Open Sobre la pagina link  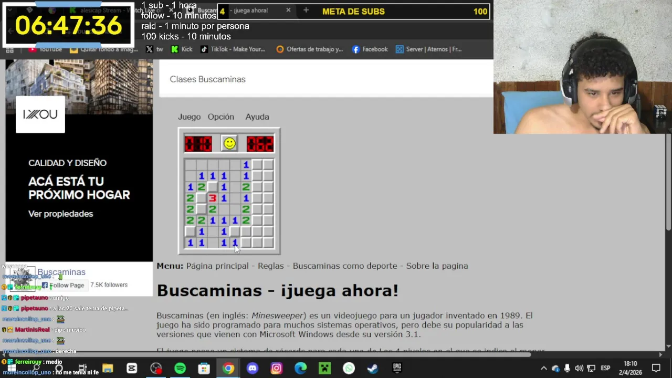437,266
